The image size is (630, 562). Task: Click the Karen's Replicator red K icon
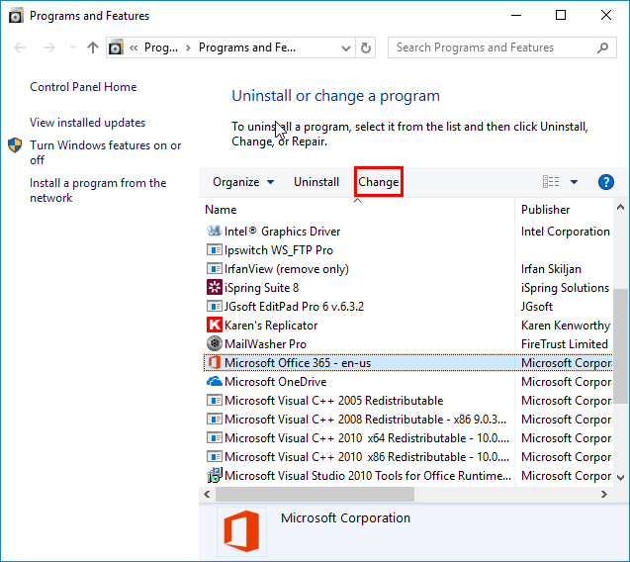[215, 326]
